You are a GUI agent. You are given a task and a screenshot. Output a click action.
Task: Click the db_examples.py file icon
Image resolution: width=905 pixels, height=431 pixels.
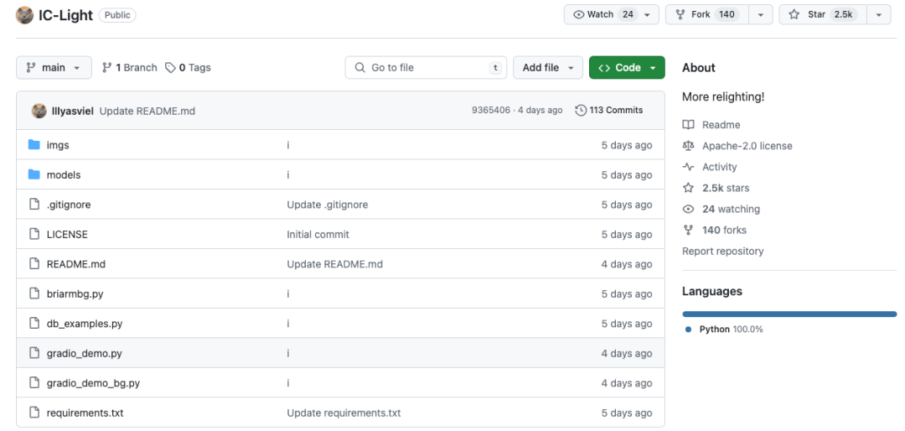tap(34, 324)
